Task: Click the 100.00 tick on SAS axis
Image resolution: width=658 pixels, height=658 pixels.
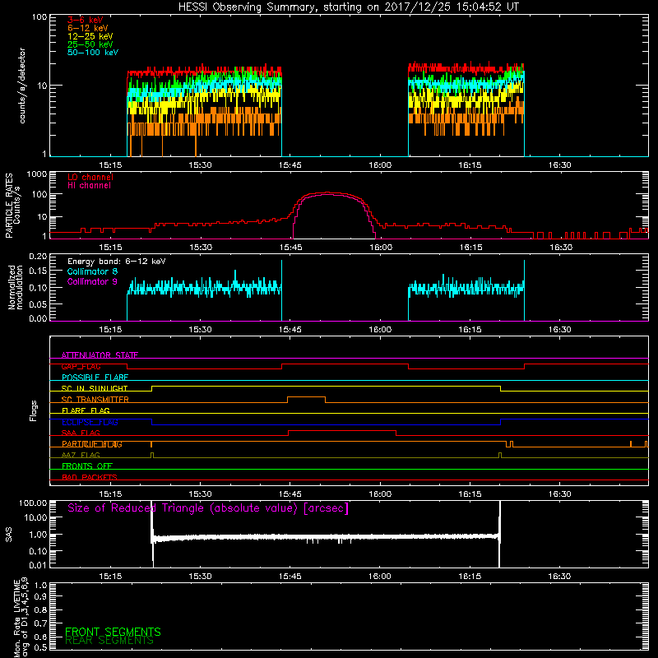Action: (x=33, y=503)
